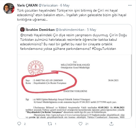Screen dimensions: 136x128
Task: Open the @Variscakan handle link
Action: (48, 5)
